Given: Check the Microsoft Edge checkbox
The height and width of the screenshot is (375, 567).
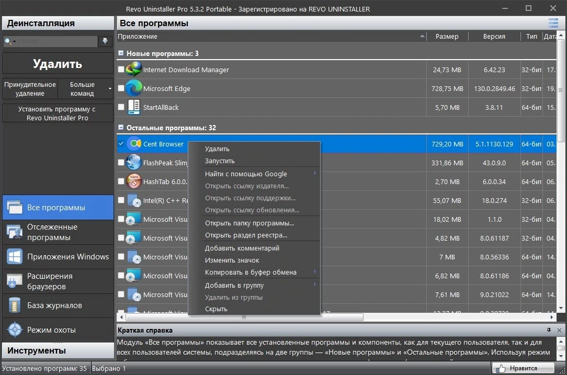Looking at the screenshot, I should [x=121, y=88].
